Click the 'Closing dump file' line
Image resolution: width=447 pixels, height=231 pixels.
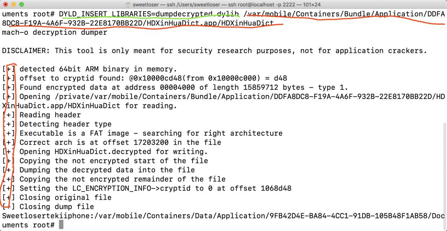[x=57, y=207]
